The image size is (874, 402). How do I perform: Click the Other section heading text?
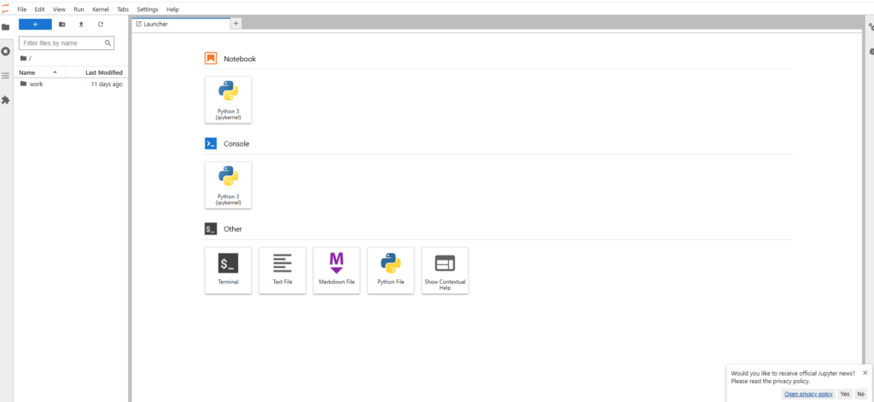pyautogui.click(x=233, y=228)
